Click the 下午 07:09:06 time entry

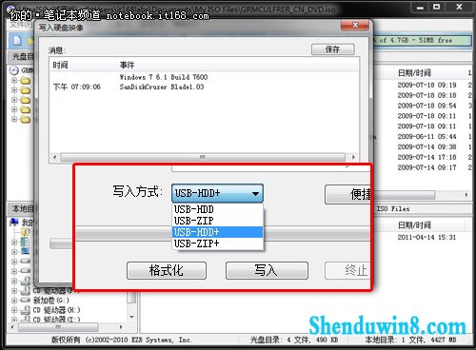click(77, 87)
